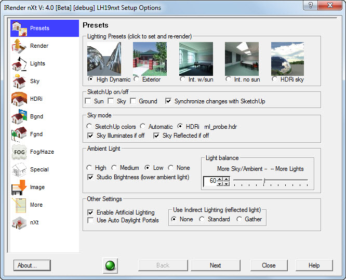
Task: Open the Sky house icon
Action: [x=19, y=82]
